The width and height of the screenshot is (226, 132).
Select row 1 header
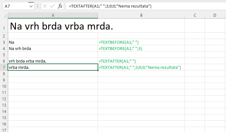[4, 28]
